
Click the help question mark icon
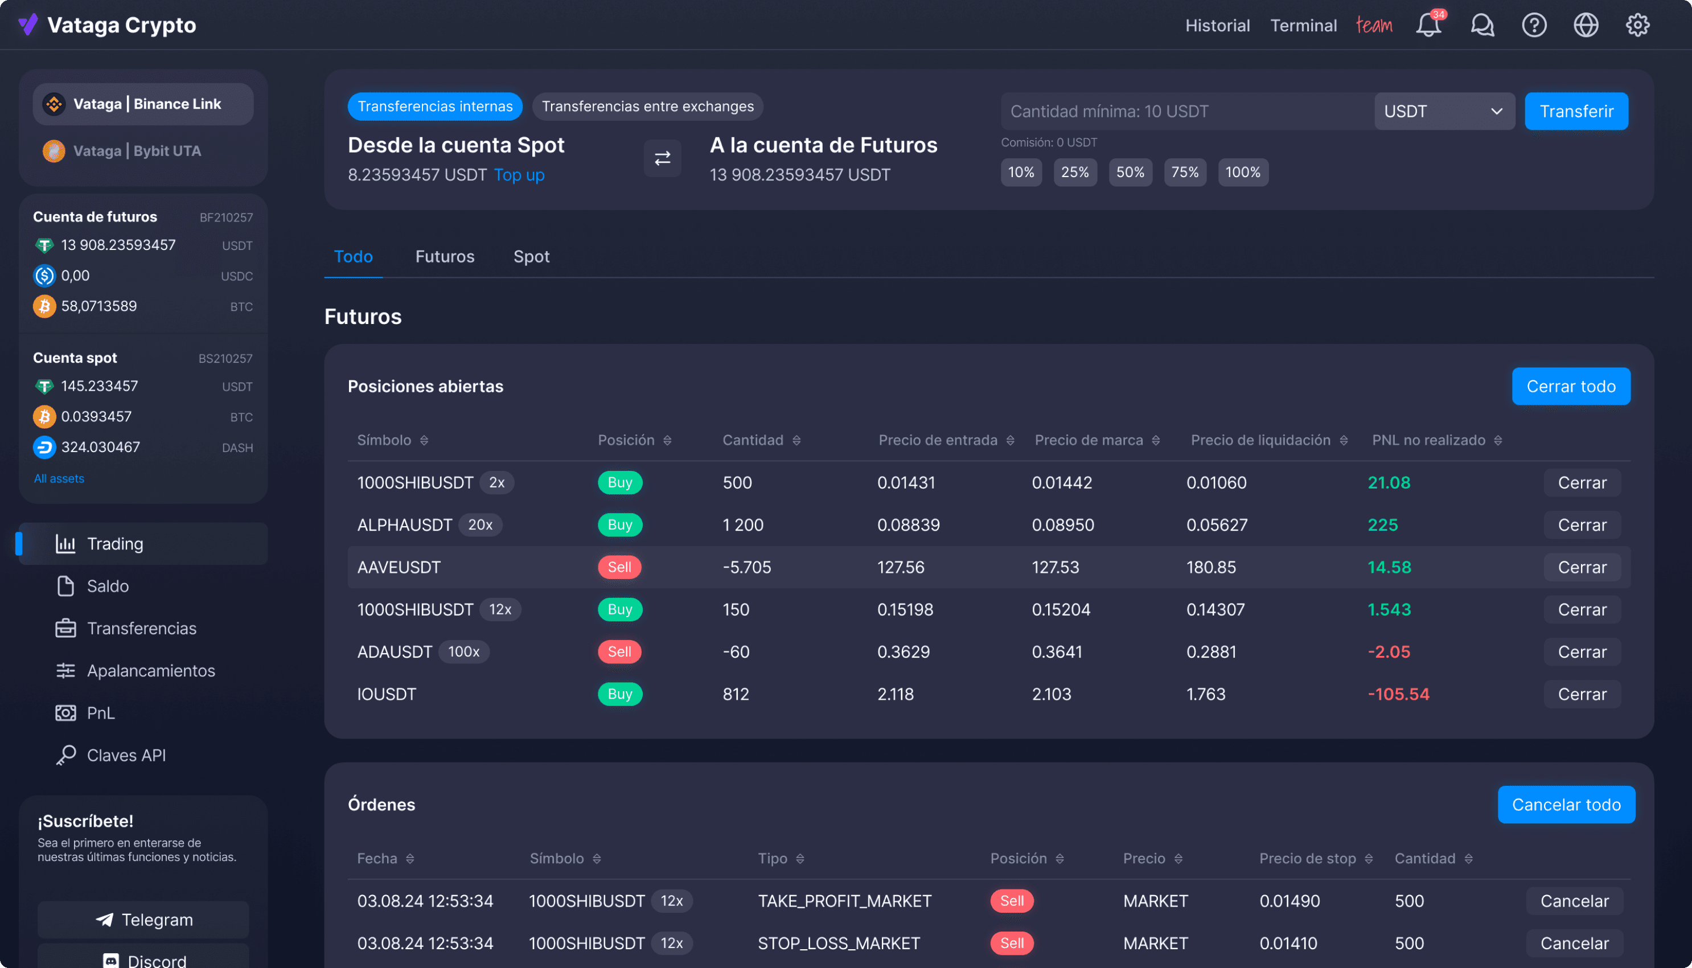[x=1534, y=25]
